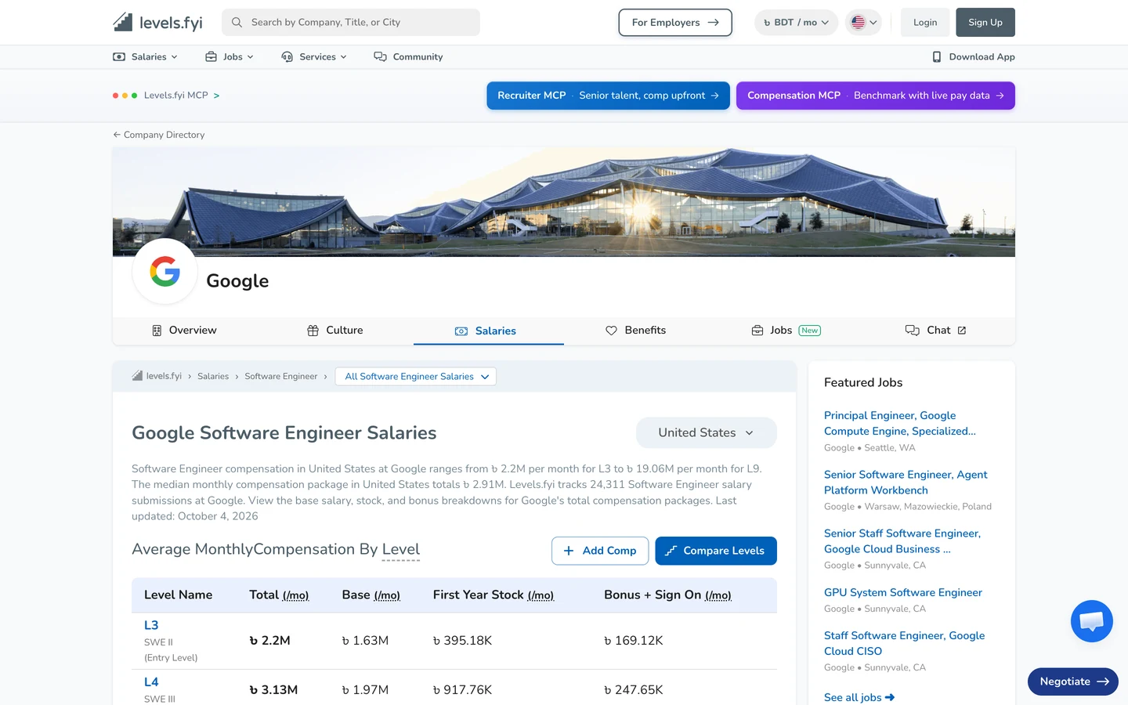This screenshot has height=705, width=1128.
Task: Click the Bonus + Sign On column header
Action: coord(667,595)
